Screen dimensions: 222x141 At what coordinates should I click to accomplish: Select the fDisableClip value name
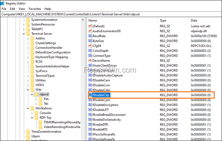point(101,95)
